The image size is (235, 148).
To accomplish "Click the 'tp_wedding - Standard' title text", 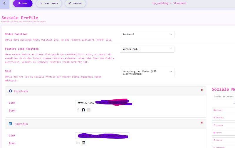I will [169, 3].
